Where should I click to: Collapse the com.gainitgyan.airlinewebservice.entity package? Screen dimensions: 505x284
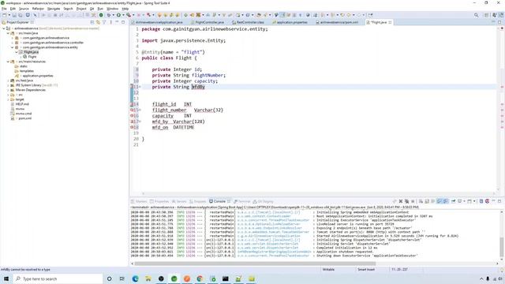tap(13, 47)
